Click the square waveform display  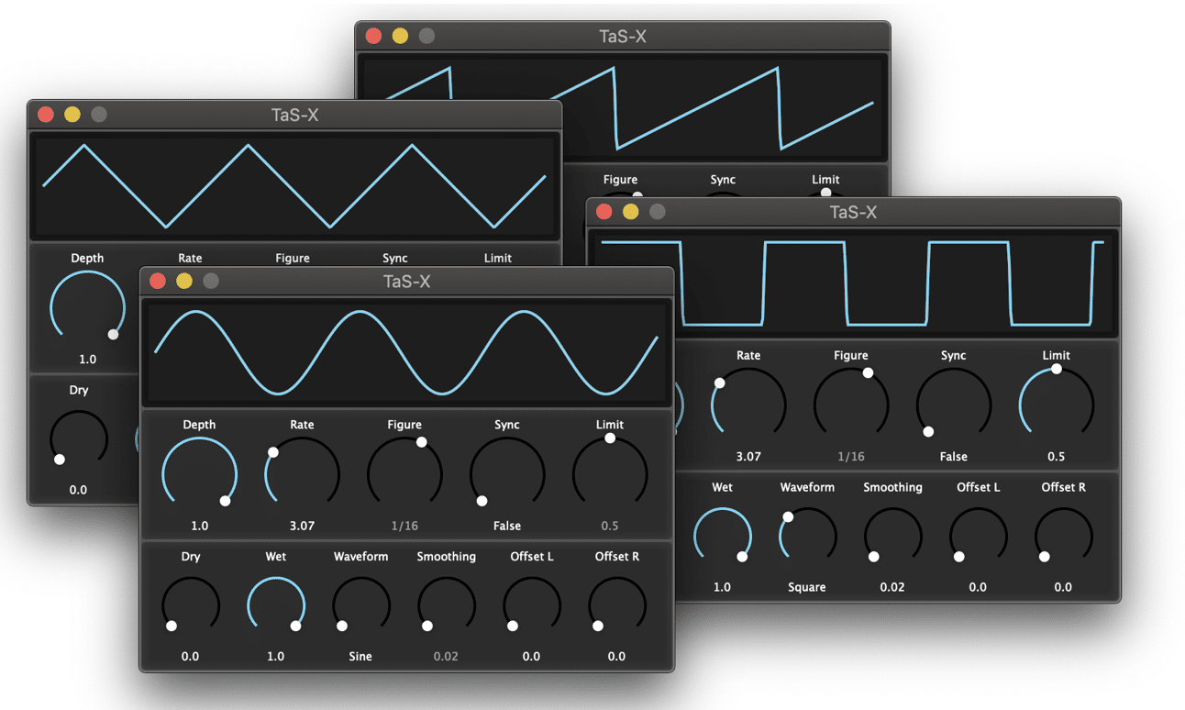coord(853,283)
